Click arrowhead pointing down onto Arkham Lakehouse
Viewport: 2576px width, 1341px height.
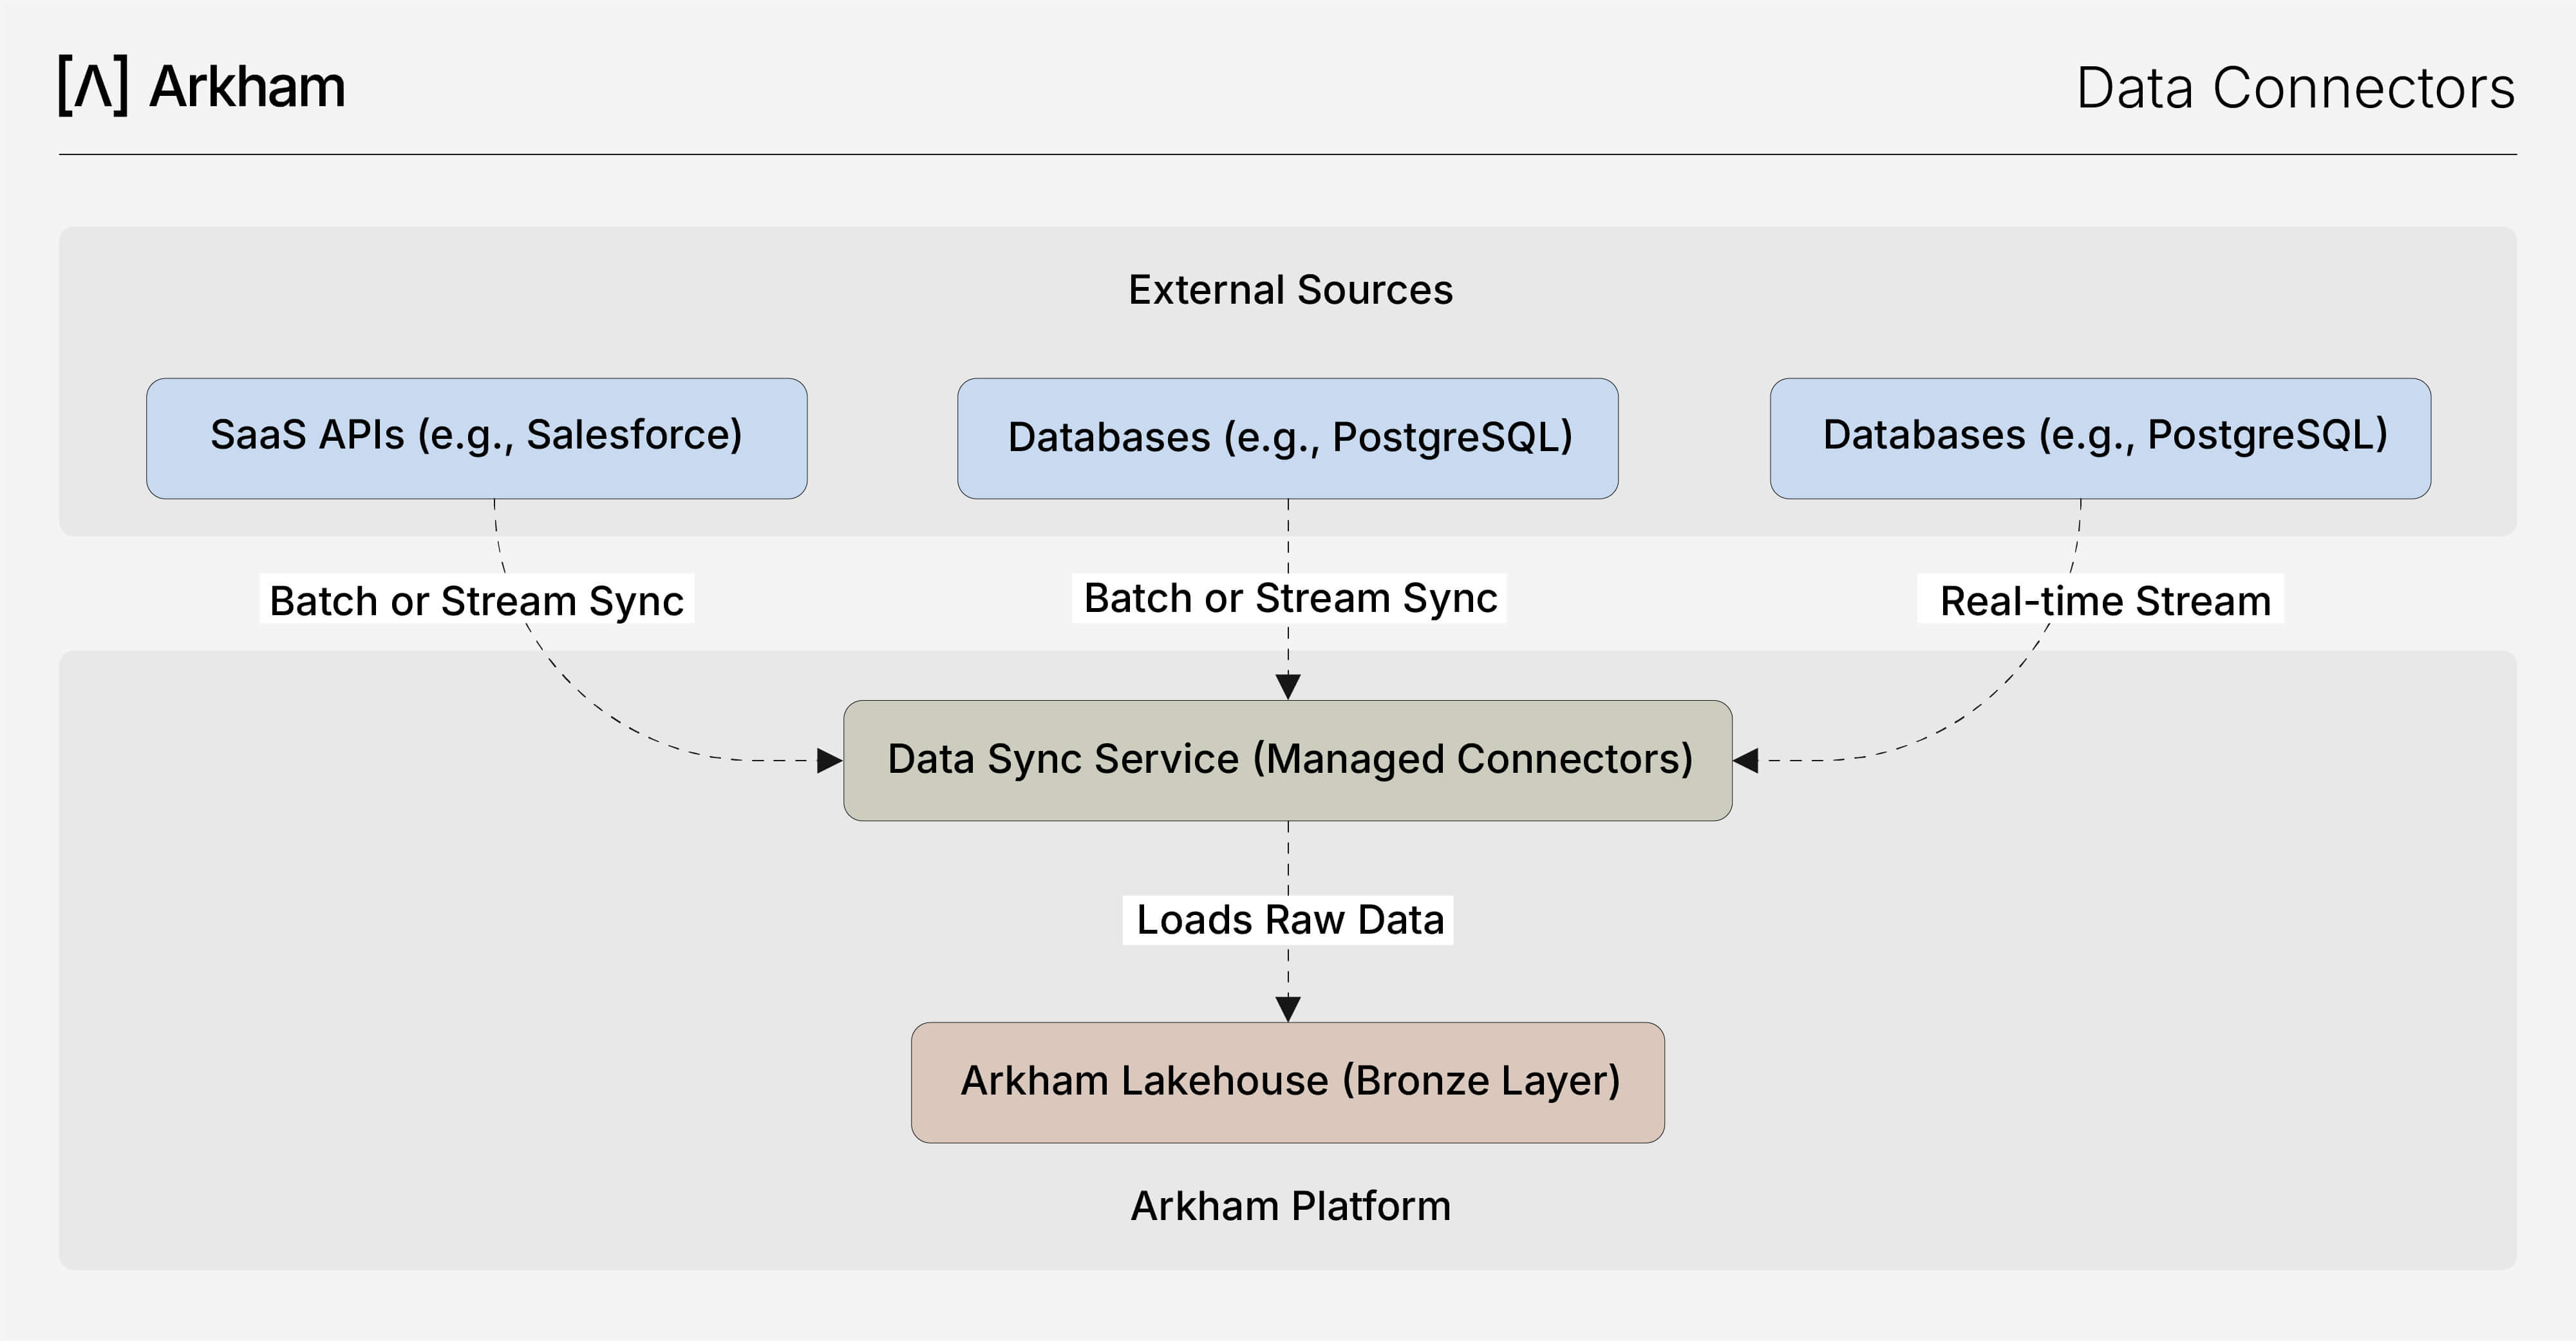click(1288, 1008)
